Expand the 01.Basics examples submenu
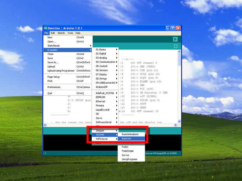 (105, 49)
